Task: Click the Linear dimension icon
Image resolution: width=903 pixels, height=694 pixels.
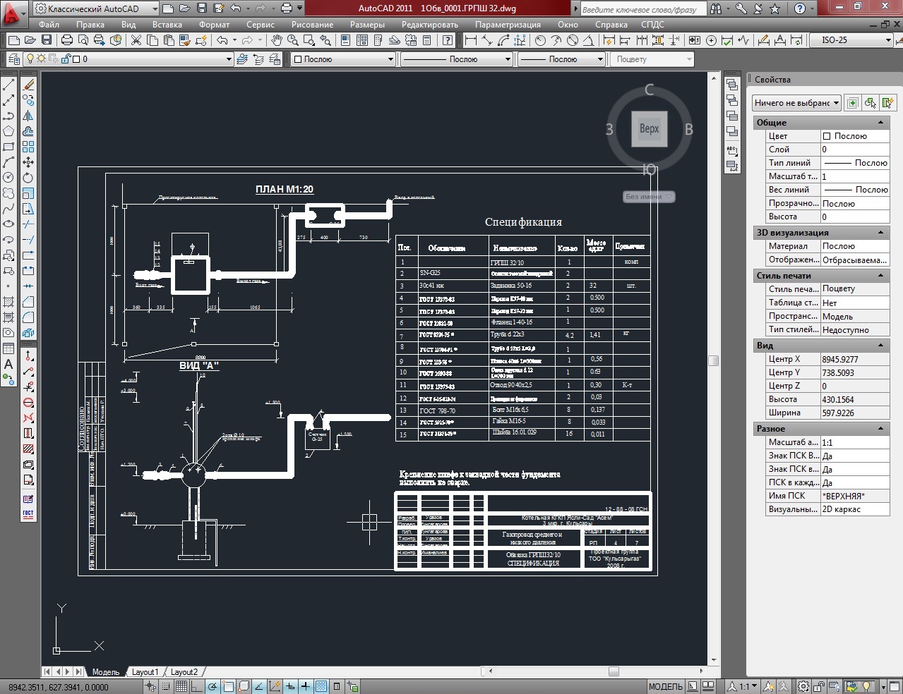Action: pyautogui.click(x=471, y=41)
